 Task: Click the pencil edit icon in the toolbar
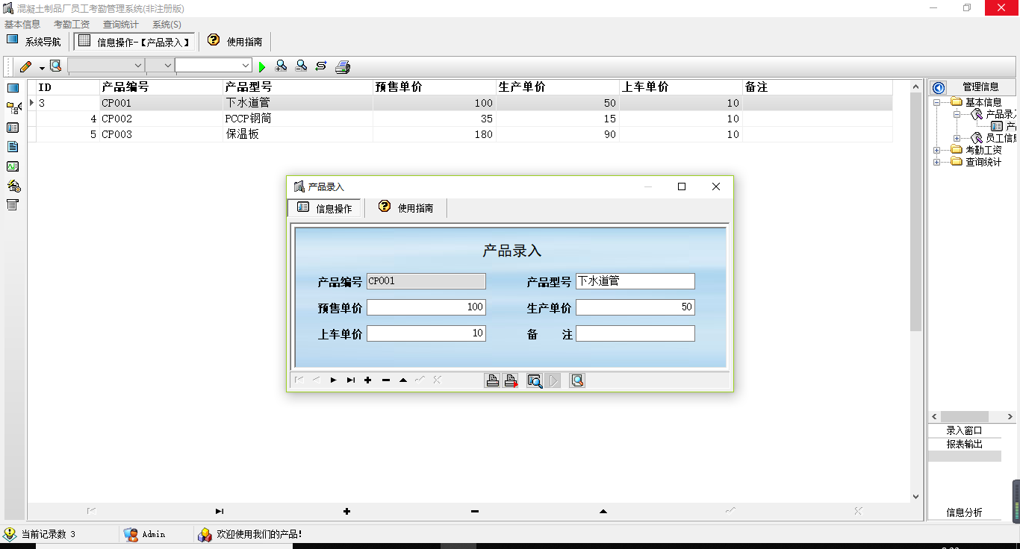(26, 66)
